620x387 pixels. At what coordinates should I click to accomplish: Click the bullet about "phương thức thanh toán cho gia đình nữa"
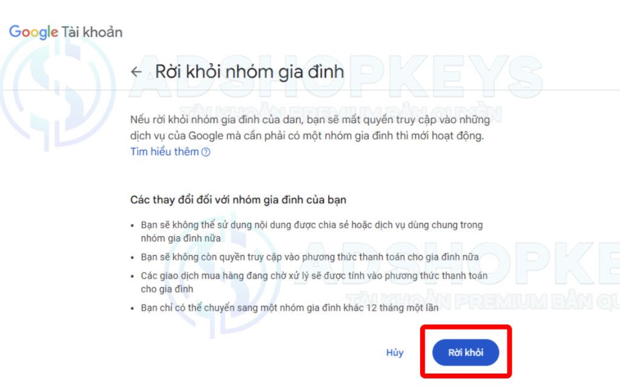(x=309, y=257)
